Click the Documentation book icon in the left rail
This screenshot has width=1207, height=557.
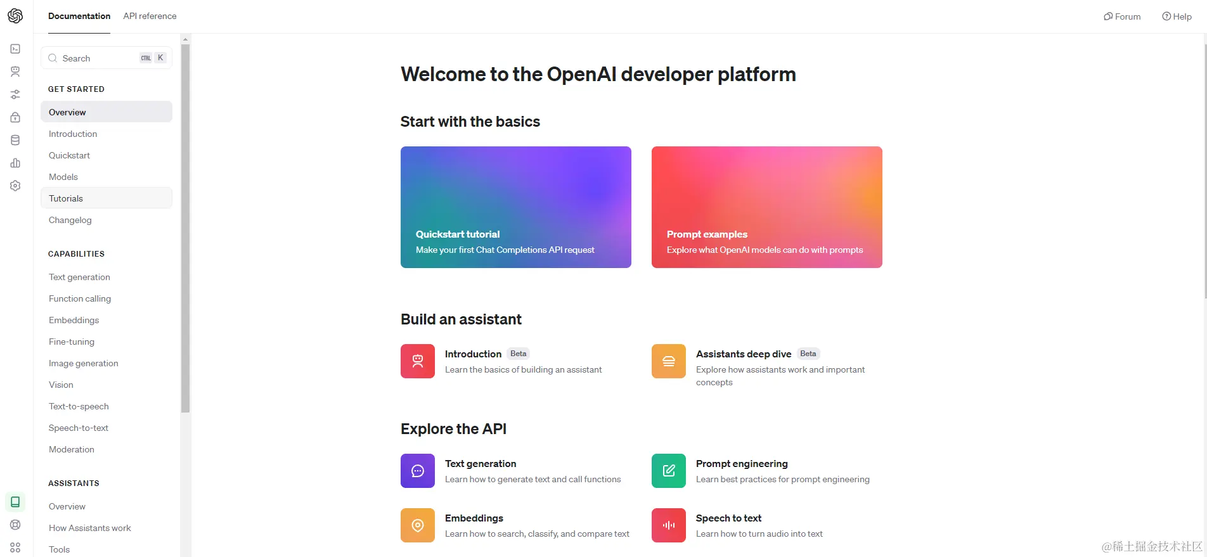(x=15, y=502)
